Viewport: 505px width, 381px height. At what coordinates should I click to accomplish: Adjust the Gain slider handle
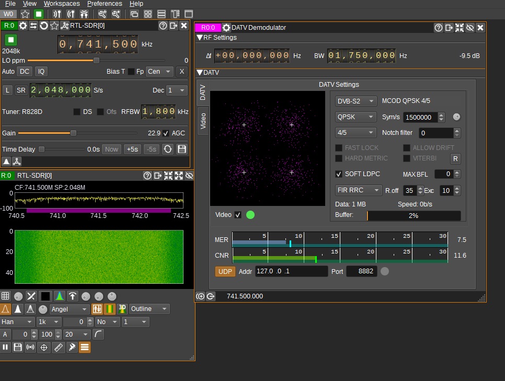73,133
